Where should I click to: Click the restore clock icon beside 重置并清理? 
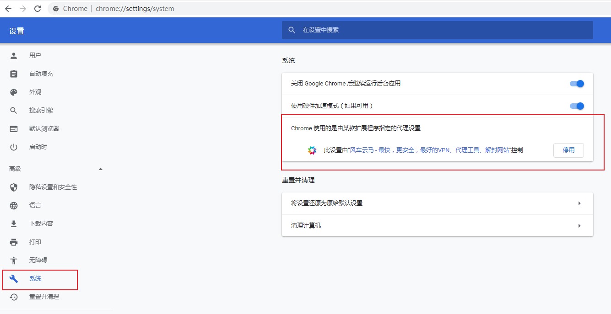coord(14,297)
